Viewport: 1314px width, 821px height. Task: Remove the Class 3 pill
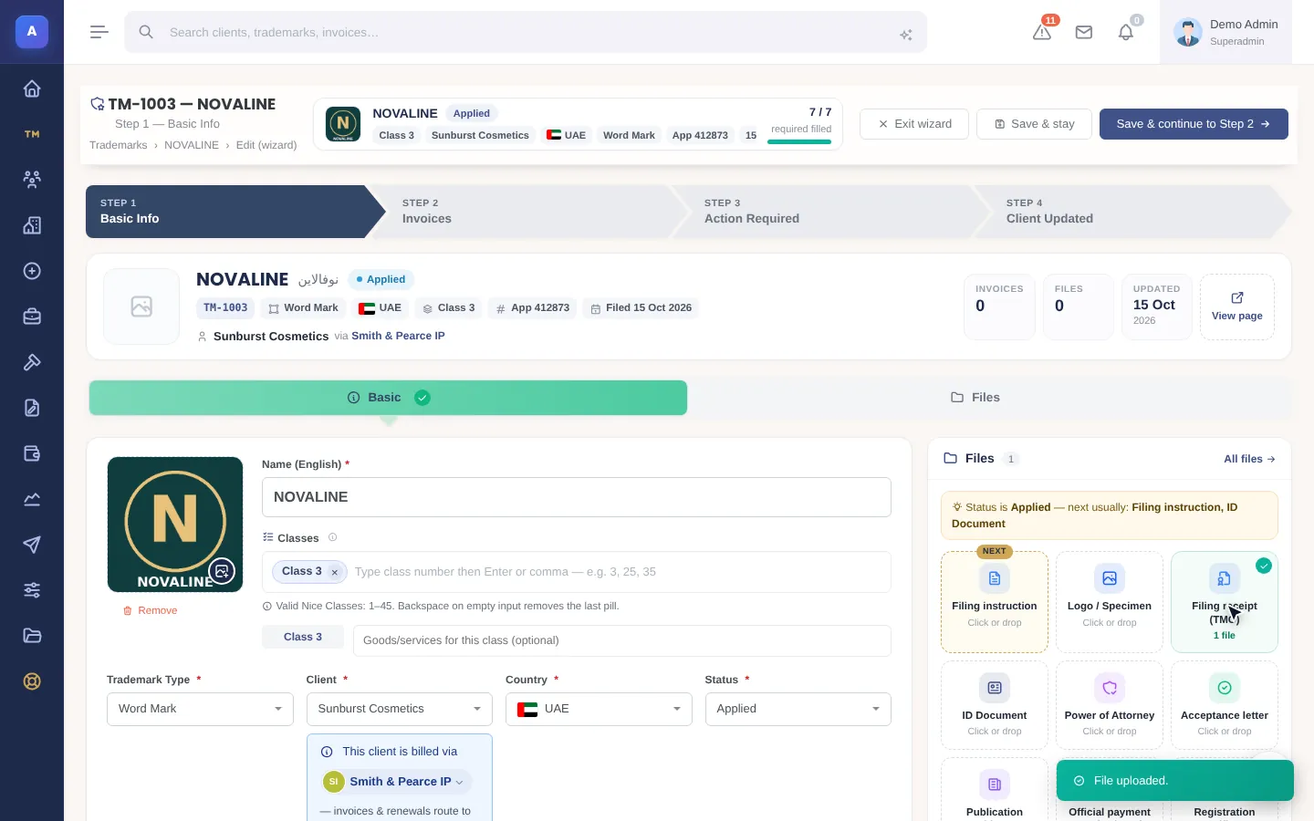[x=335, y=572]
